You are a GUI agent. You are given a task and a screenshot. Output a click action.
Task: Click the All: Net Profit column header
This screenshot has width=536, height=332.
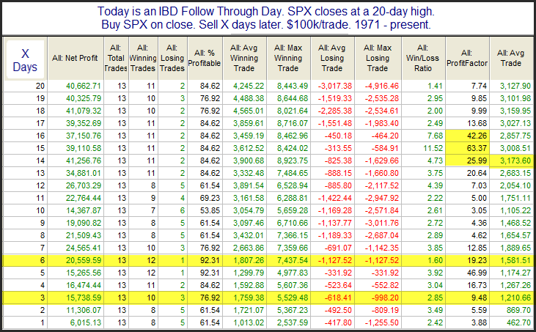[76, 59]
